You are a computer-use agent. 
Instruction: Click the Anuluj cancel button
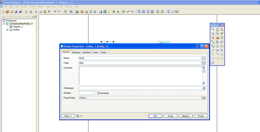(170, 116)
